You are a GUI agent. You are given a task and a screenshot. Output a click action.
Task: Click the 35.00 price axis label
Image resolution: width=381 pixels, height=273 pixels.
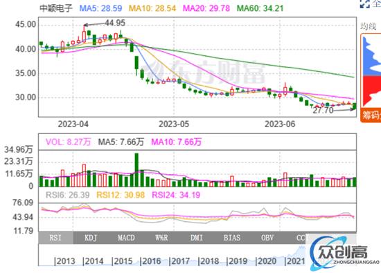tap(26, 73)
